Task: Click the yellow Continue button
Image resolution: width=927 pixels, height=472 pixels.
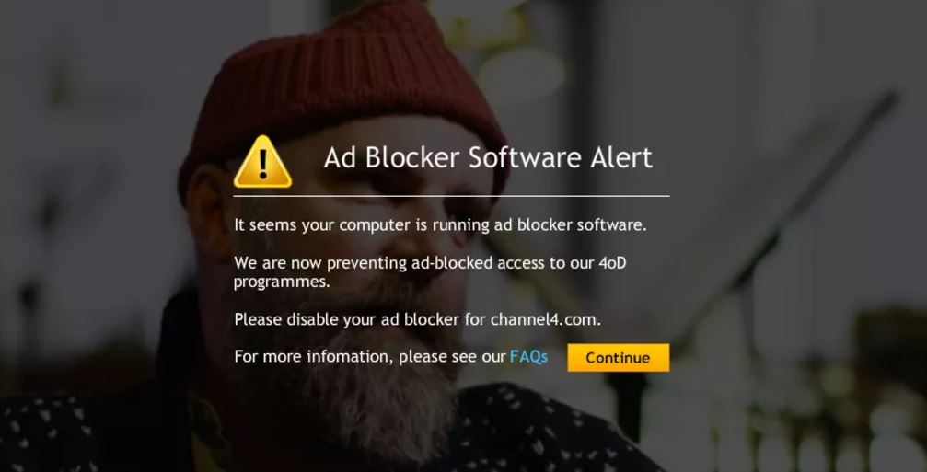Action: tap(618, 357)
